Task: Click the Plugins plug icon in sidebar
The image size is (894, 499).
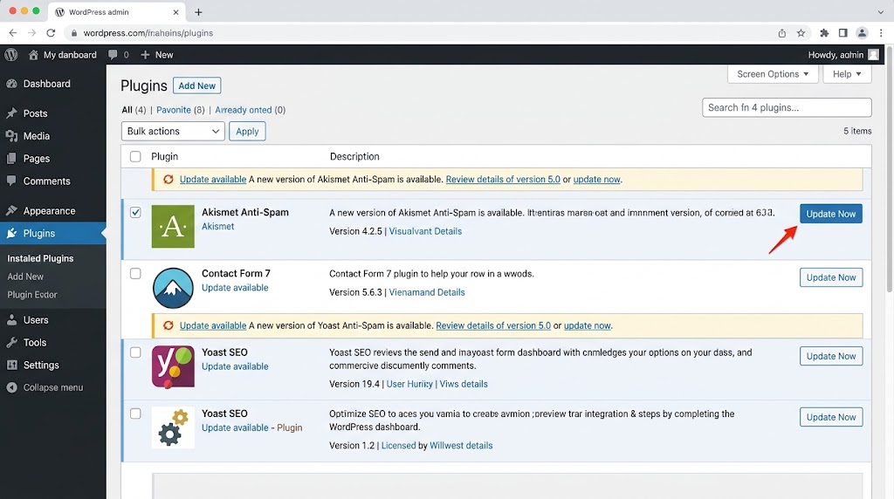Action: click(x=11, y=233)
